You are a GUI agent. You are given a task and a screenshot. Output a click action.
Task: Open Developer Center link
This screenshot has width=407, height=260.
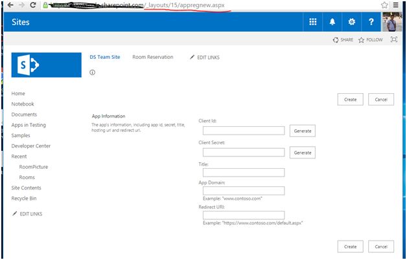pos(31,146)
